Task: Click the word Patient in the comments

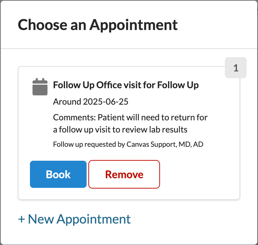Action: click(x=110, y=117)
